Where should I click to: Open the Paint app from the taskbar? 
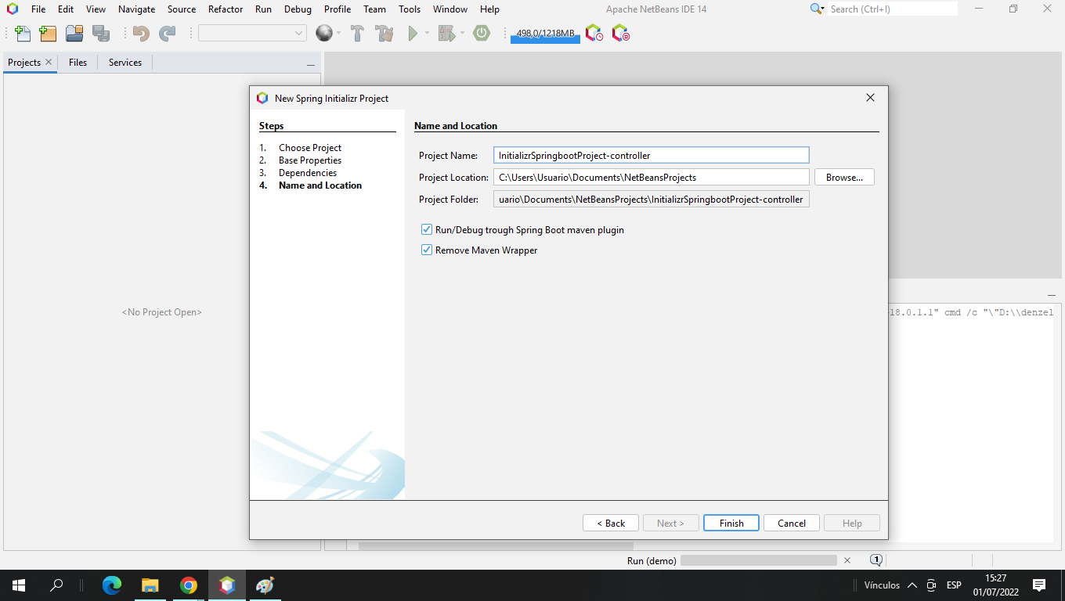pyautogui.click(x=265, y=585)
